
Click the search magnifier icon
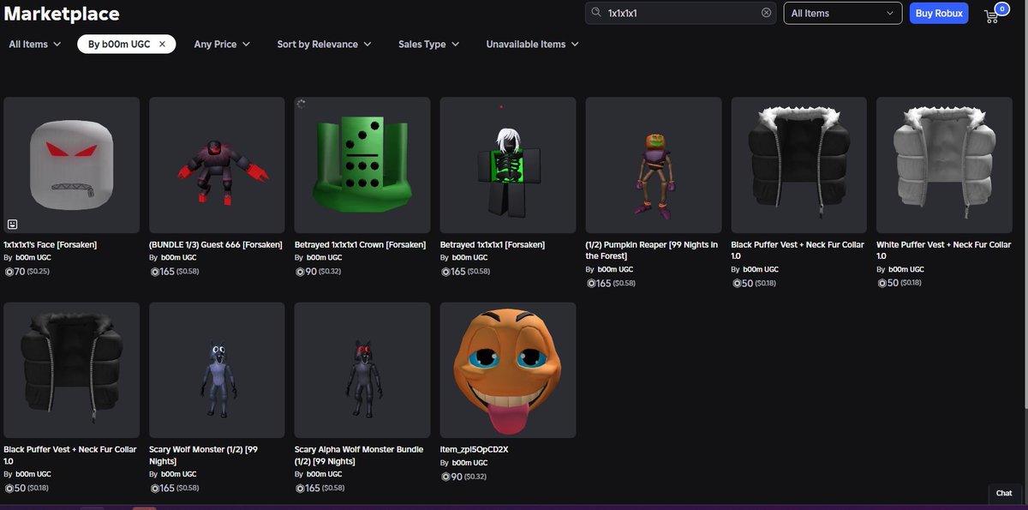(596, 13)
